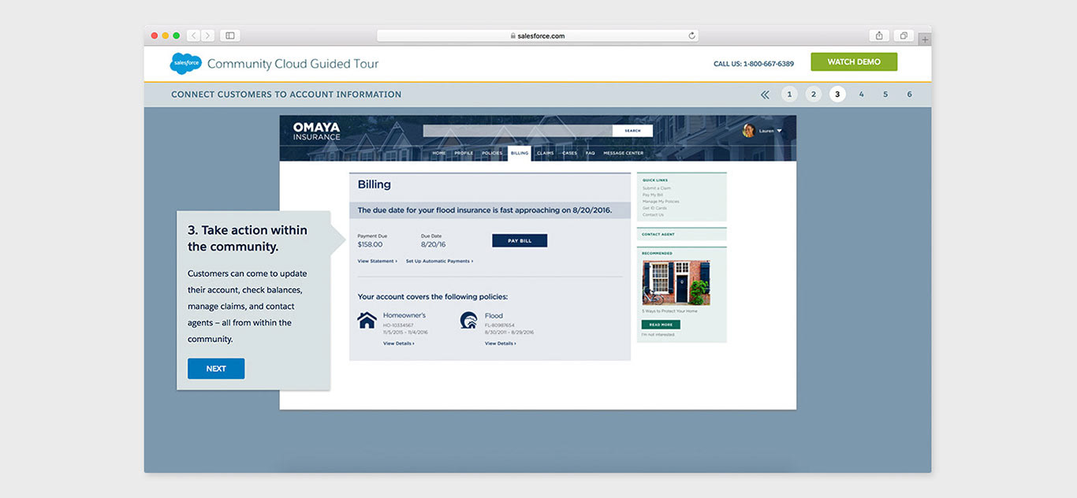Click the Homeowner's house icon
1077x498 pixels.
pos(367,320)
